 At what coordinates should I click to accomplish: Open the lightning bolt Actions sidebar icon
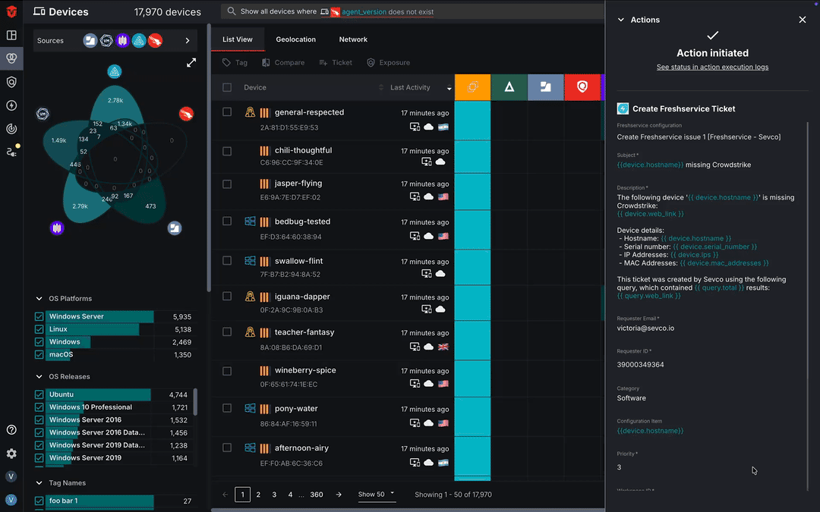[x=11, y=105]
